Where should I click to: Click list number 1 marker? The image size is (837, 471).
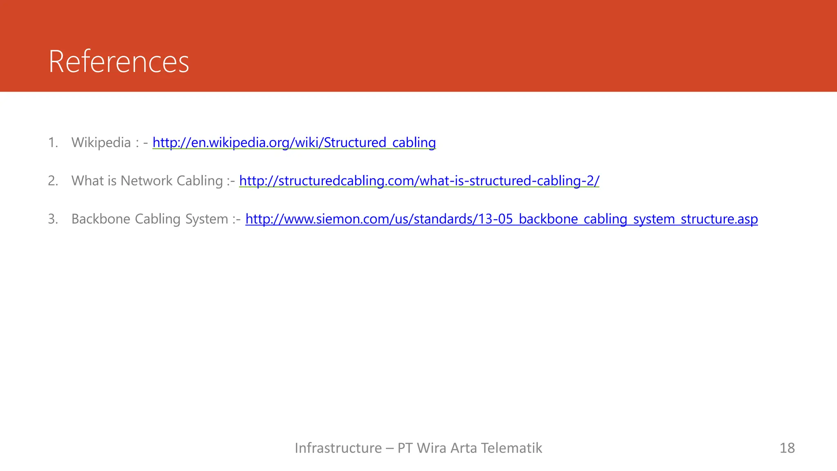pos(53,142)
